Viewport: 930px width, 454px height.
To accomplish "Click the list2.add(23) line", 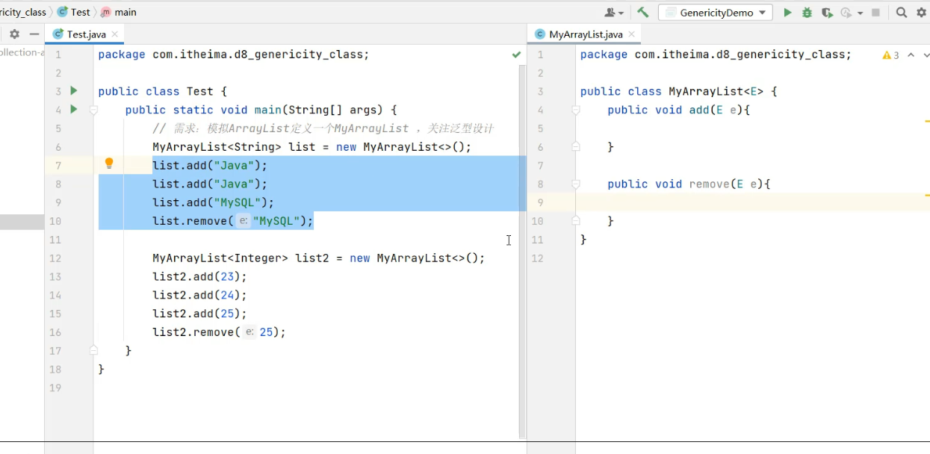I will [199, 277].
